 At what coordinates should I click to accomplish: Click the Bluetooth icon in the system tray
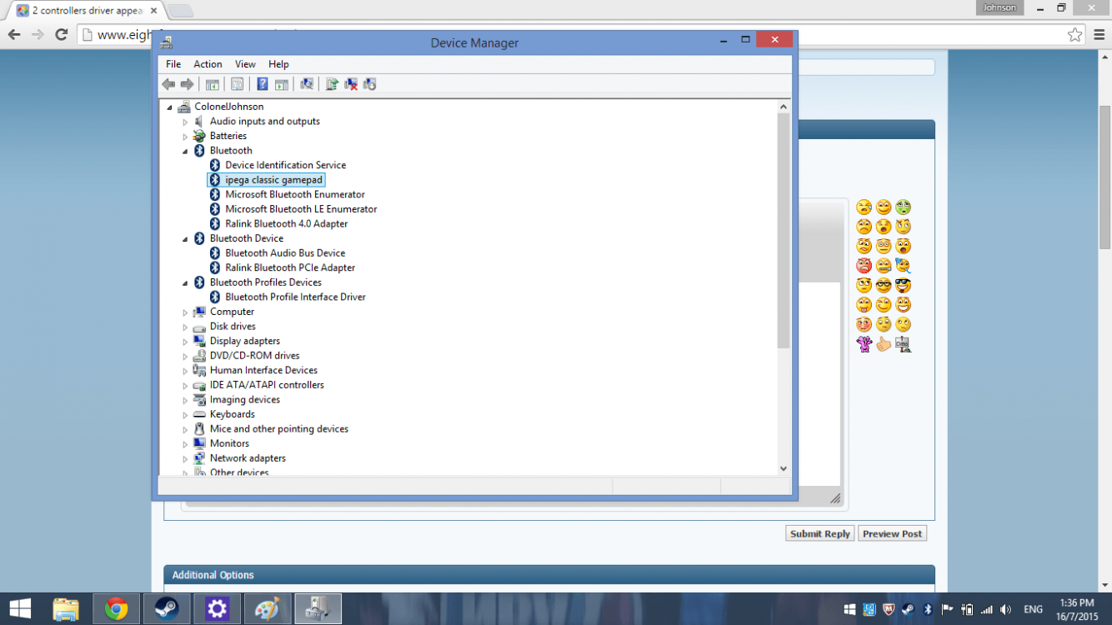(x=928, y=610)
